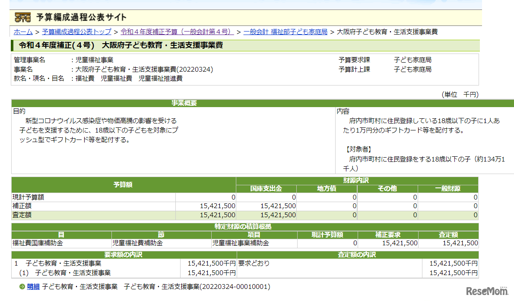
Task: Select the 補正額 row label
Action: (22, 206)
